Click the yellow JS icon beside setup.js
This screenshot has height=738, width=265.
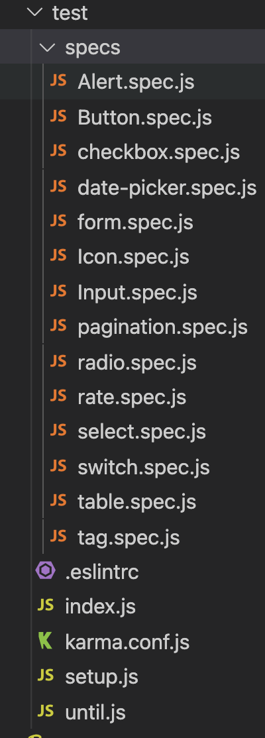46,676
